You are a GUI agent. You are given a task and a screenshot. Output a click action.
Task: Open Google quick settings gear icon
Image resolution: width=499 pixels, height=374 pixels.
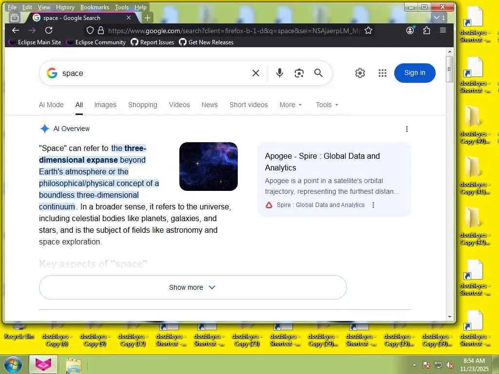360,73
